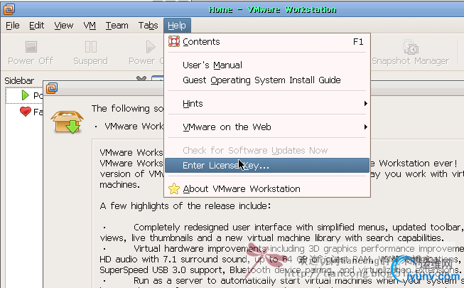Click the lifebuoy Contents icon

click(174, 41)
